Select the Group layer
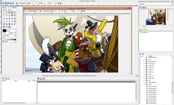The width and height of the screenshot is (174, 105). click(150, 74)
